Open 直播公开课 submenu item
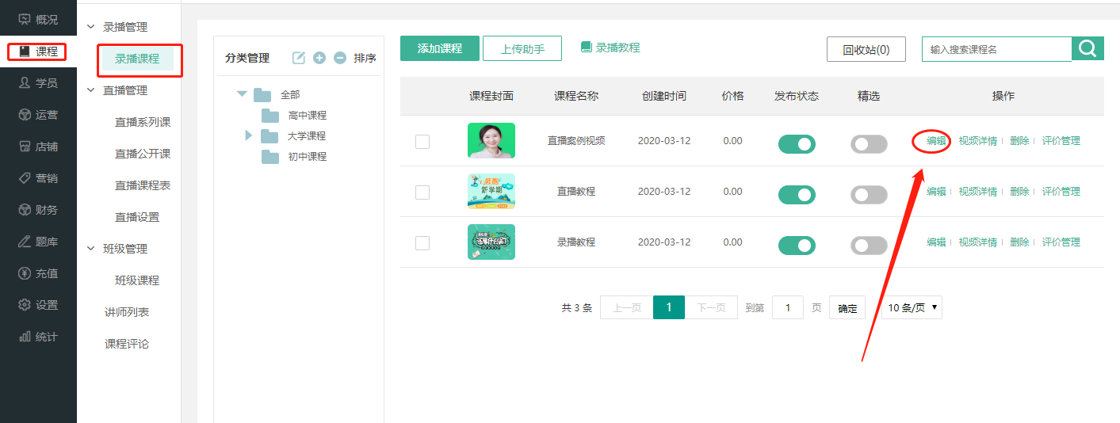1120x423 pixels. [143, 154]
